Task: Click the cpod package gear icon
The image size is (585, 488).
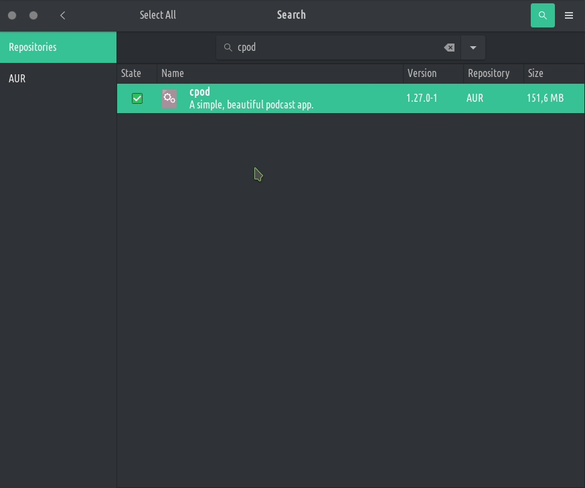Action: [x=169, y=98]
